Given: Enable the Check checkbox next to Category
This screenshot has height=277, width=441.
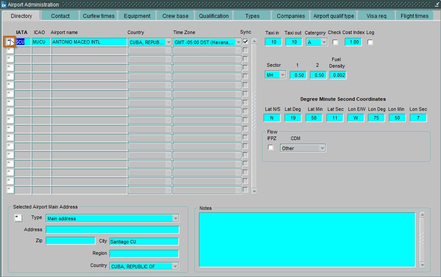Looking at the screenshot, I should (335, 42).
